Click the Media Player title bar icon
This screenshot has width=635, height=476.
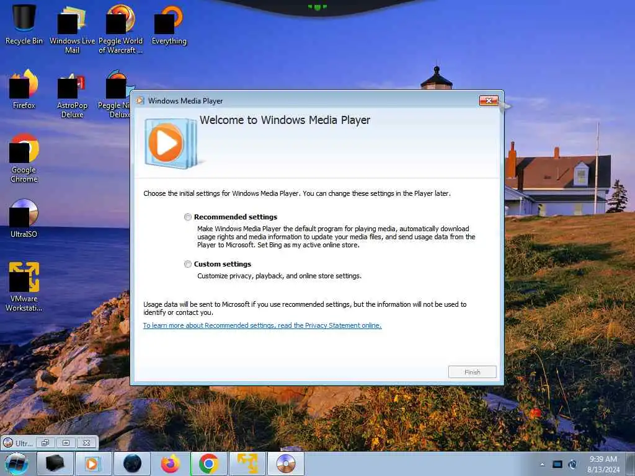point(140,100)
